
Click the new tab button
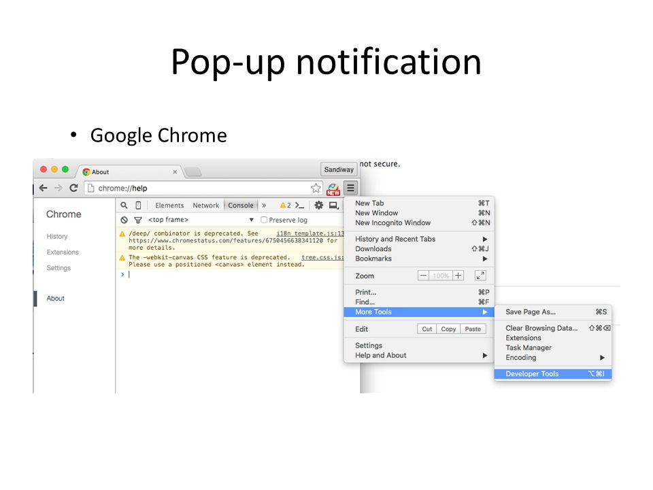[x=192, y=171]
